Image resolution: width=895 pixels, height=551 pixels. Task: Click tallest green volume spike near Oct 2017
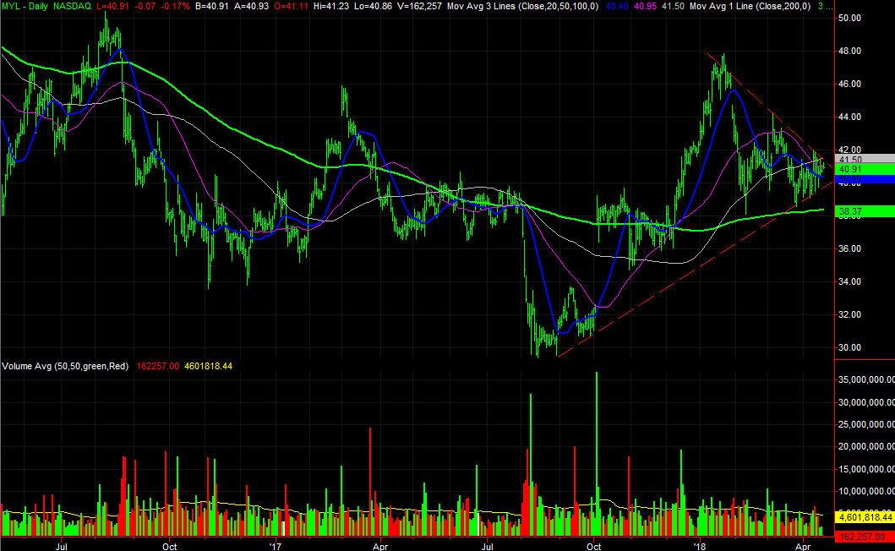coord(597,454)
